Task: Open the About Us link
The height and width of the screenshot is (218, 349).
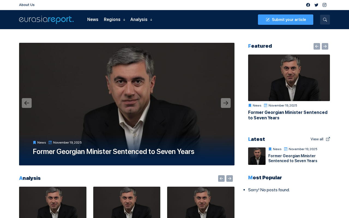Action: click(x=27, y=5)
